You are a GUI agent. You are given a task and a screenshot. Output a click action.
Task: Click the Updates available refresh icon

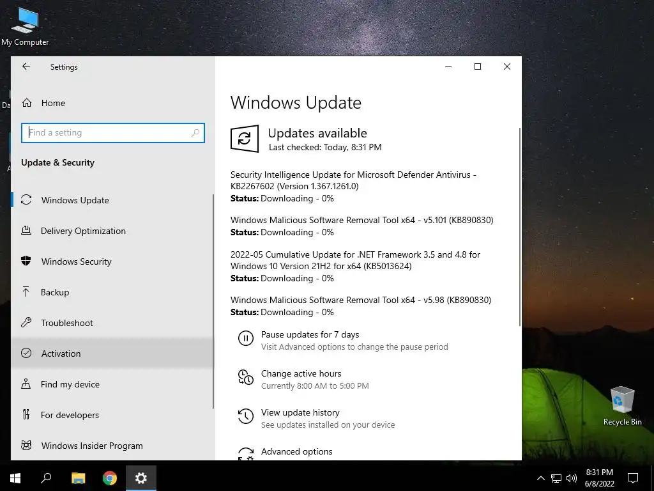pos(245,139)
